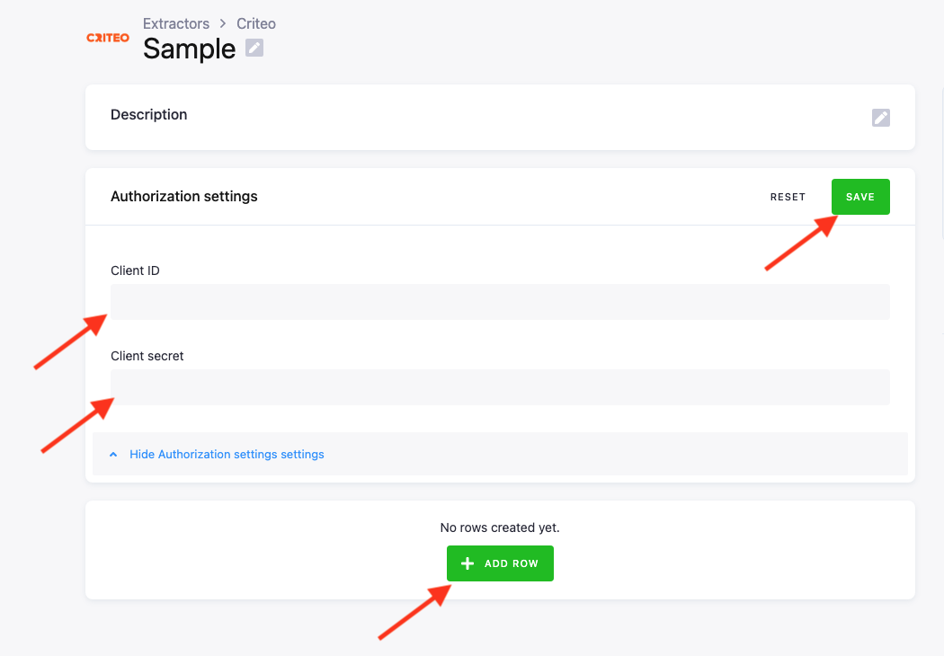
Task: Add a new row with Add Row button
Action: coord(500,563)
